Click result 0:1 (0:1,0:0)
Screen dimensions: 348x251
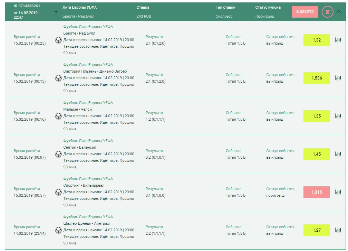point(156,195)
